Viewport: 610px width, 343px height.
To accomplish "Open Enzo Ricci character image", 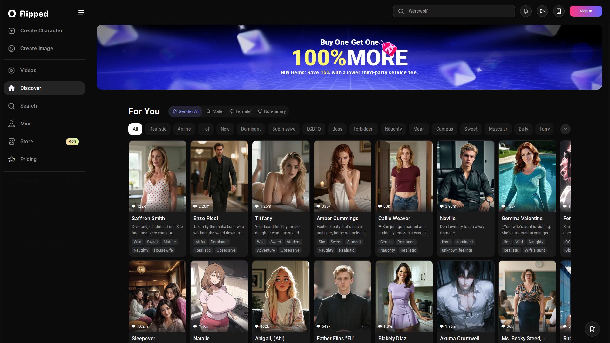I will tap(219, 176).
